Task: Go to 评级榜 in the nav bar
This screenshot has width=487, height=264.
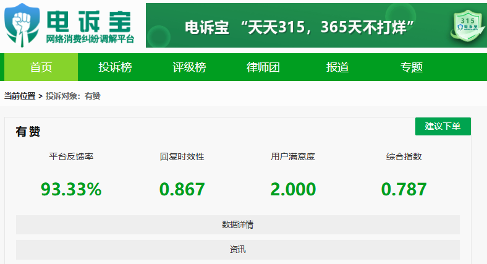Action: click(x=189, y=67)
